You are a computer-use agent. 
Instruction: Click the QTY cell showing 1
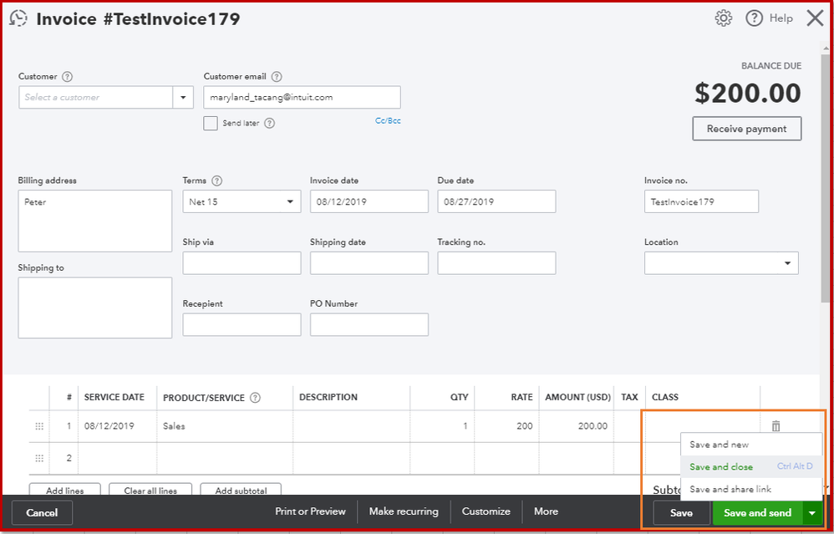[x=442, y=426]
